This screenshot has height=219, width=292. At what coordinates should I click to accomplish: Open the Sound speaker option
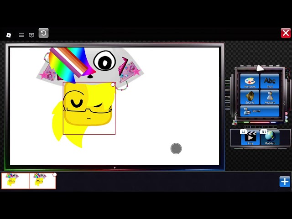click(x=250, y=97)
